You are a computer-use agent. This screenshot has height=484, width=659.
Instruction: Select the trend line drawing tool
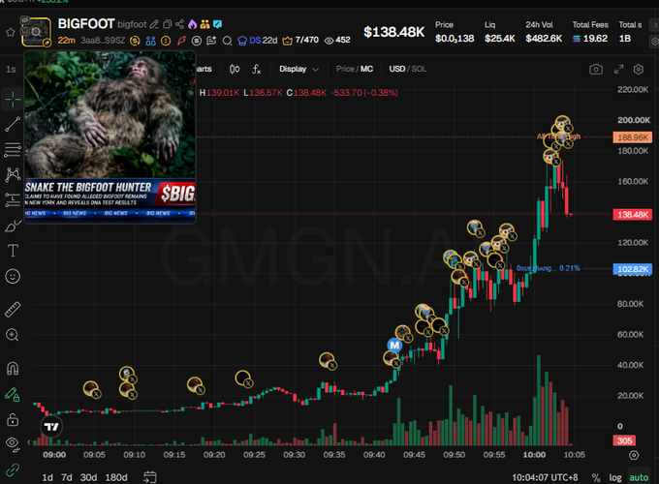click(x=13, y=124)
